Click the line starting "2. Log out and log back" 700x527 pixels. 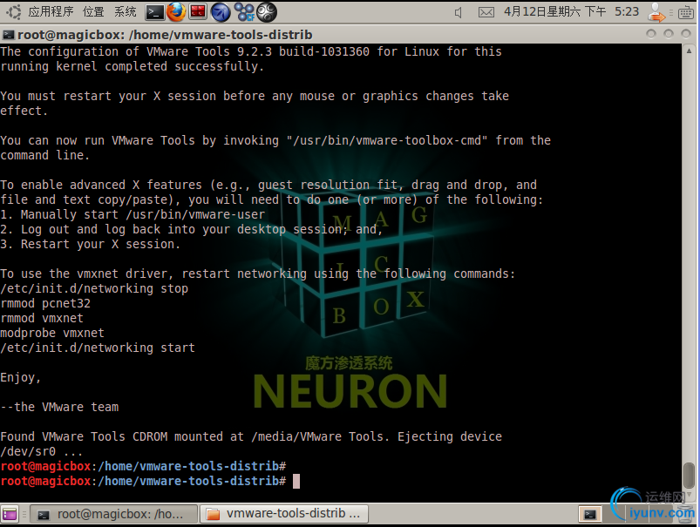pyautogui.click(x=192, y=229)
